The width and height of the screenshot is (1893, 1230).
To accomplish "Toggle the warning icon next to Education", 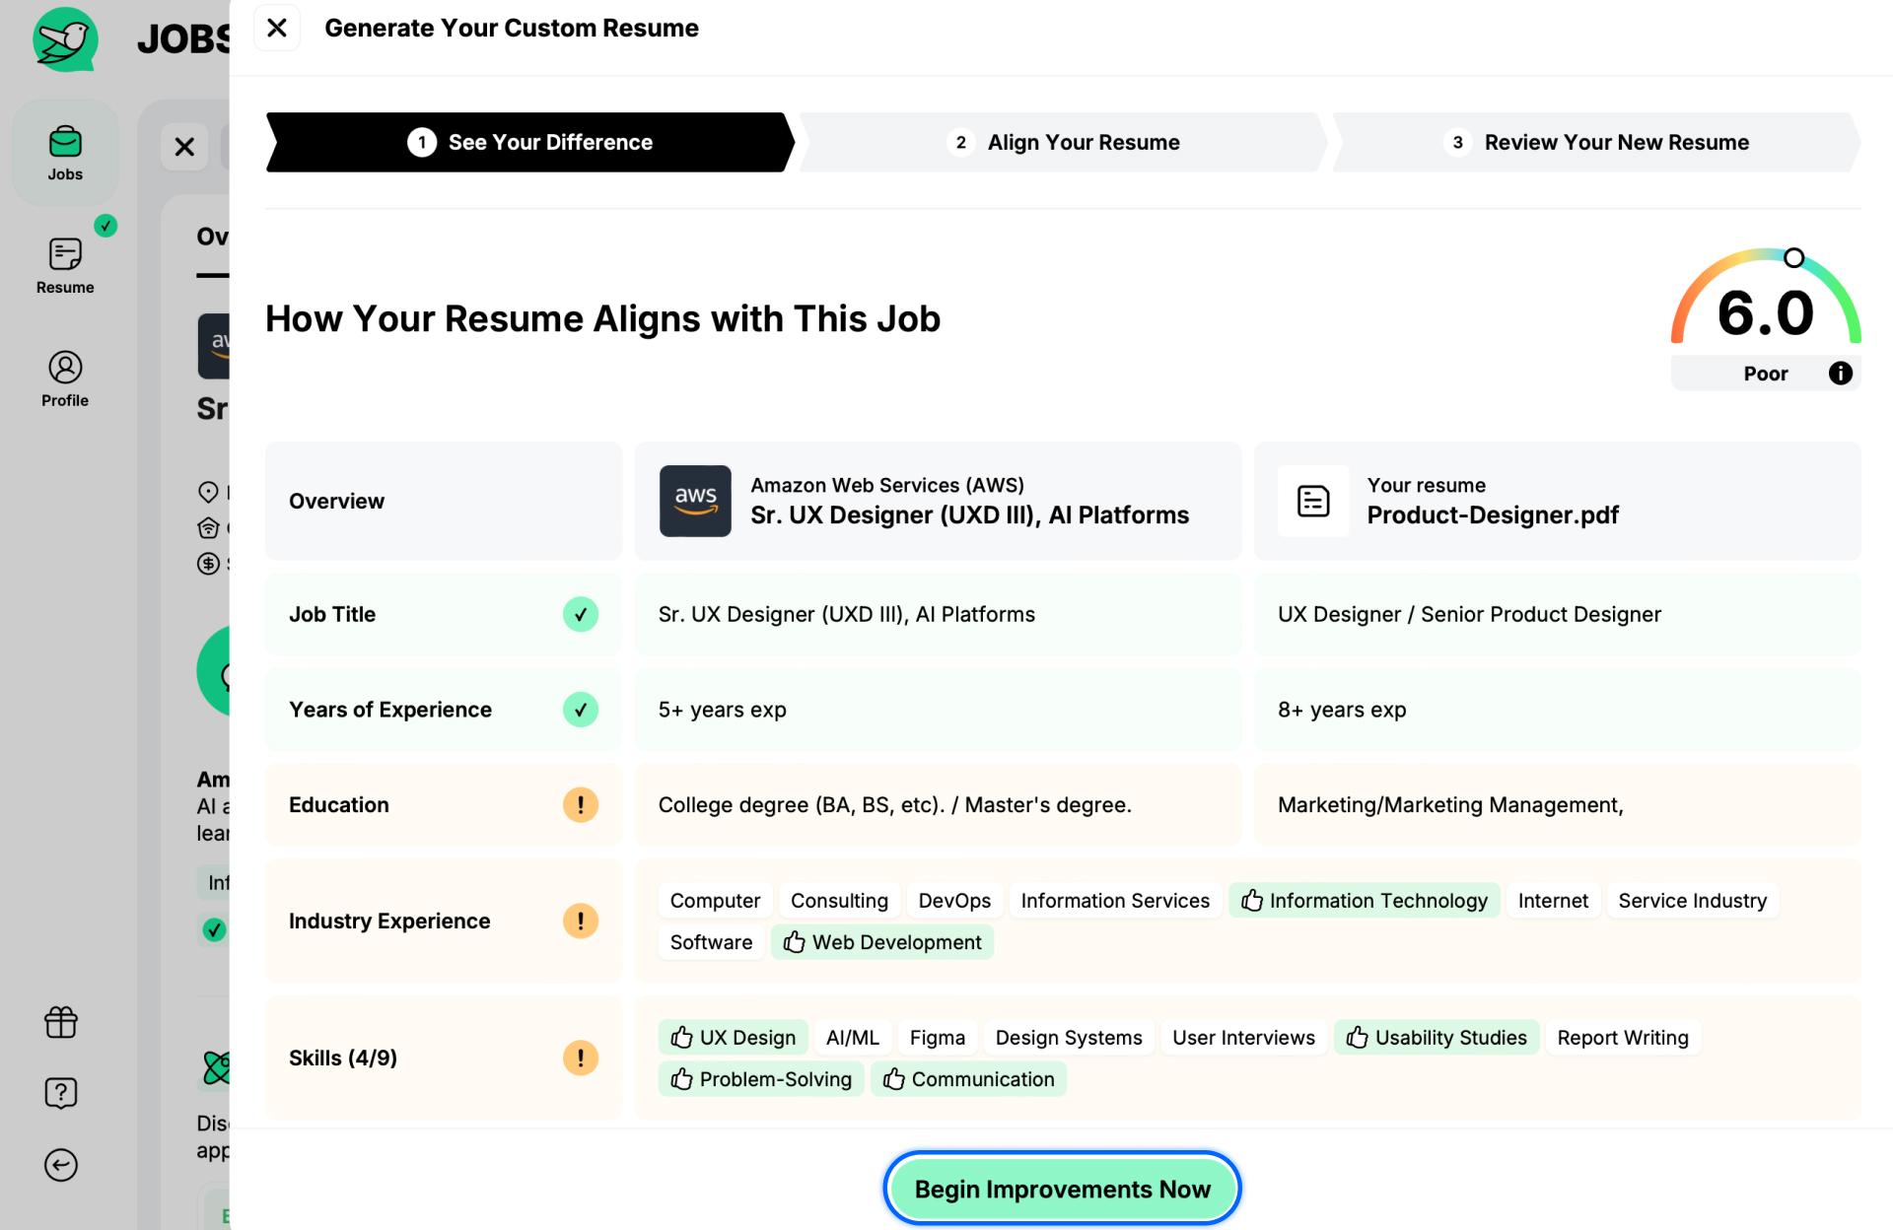I will click(x=581, y=802).
